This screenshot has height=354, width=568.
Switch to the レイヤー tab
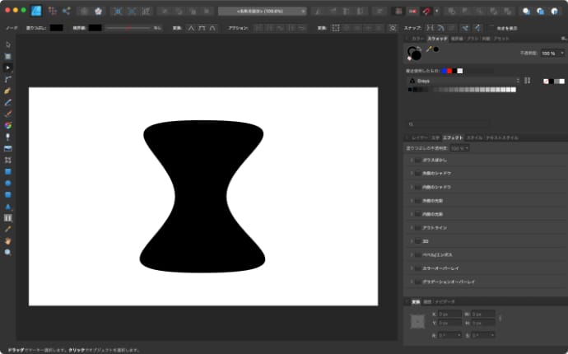pyautogui.click(x=418, y=137)
